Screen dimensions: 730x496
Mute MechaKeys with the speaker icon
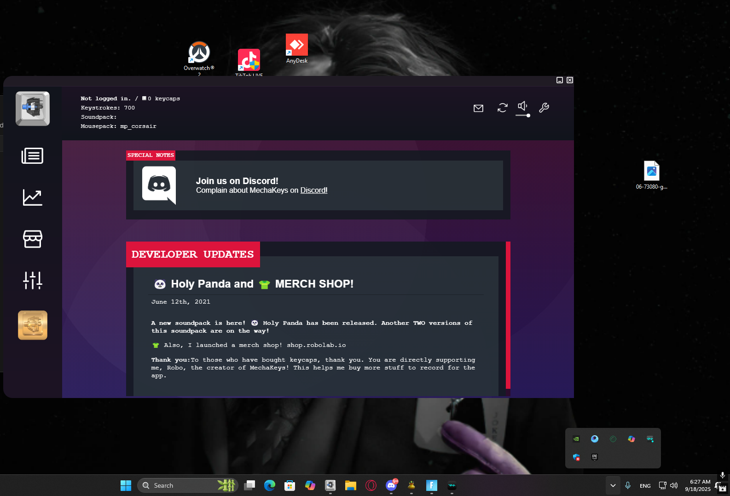pos(522,106)
